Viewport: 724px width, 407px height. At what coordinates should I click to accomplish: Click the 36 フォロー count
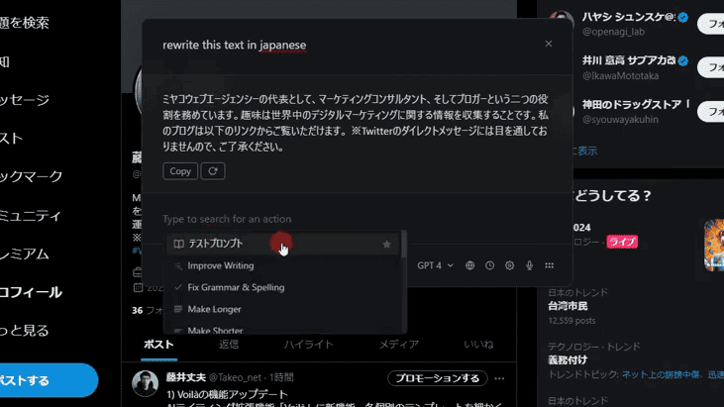[147, 311]
